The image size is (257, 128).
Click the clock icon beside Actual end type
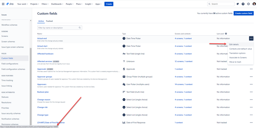coord(124,39)
